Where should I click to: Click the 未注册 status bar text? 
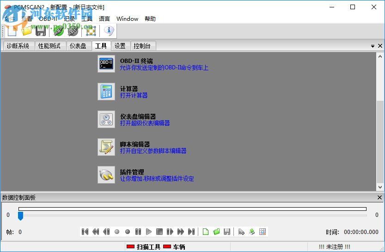(335, 246)
